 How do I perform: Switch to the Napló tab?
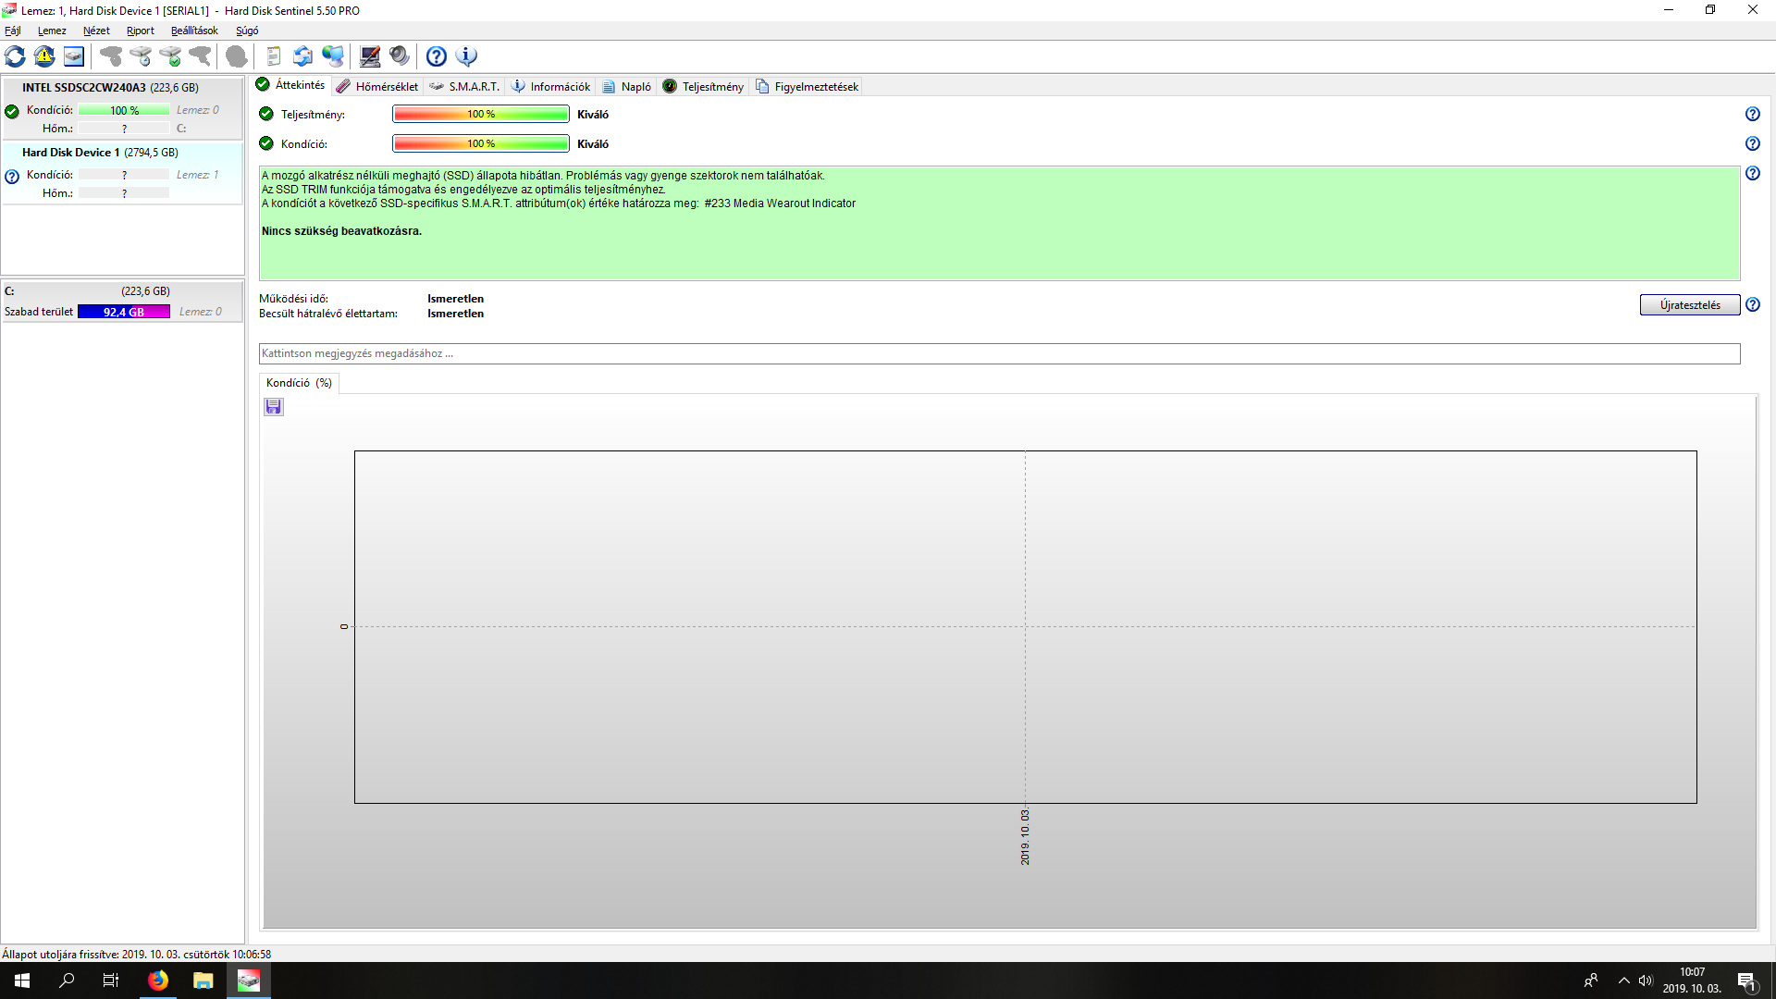coord(626,86)
